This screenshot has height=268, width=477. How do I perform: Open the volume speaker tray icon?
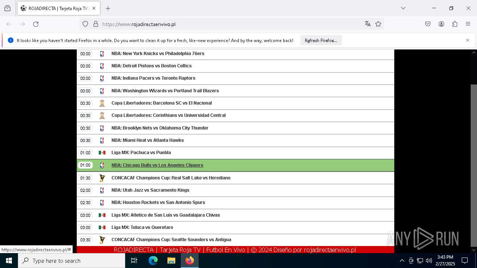click(x=429, y=261)
